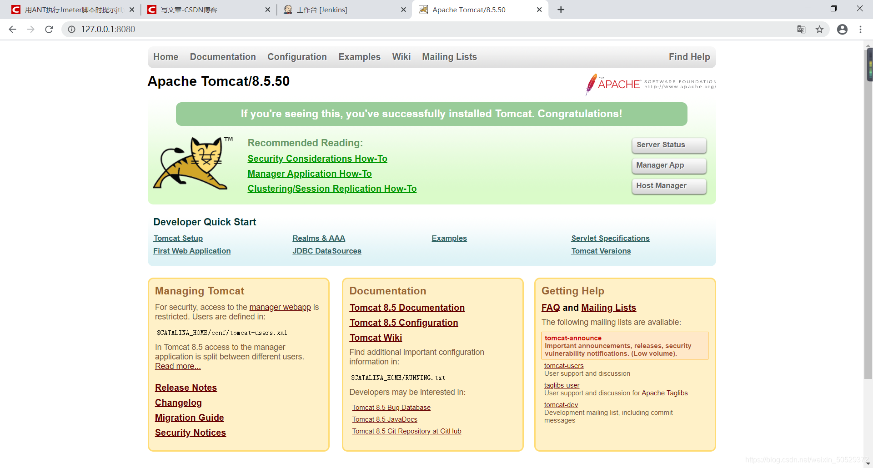The height and width of the screenshot is (468, 873).
Task: Close the Jenkins tab
Action: pos(403,10)
